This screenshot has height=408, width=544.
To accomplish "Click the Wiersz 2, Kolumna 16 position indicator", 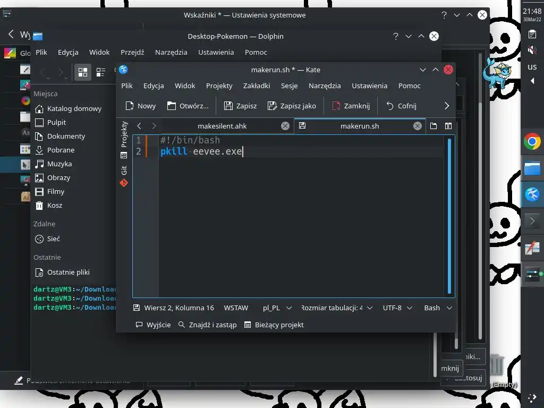I will (x=179, y=308).
